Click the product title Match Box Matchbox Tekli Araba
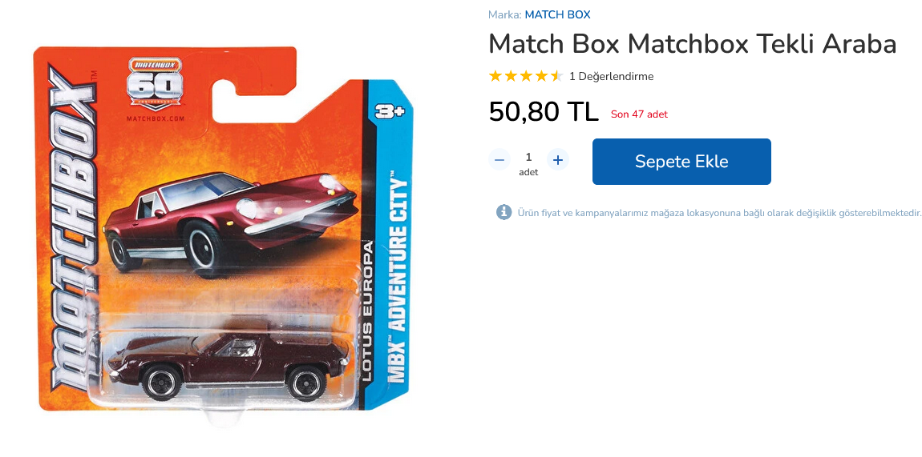922x457 pixels. (692, 43)
